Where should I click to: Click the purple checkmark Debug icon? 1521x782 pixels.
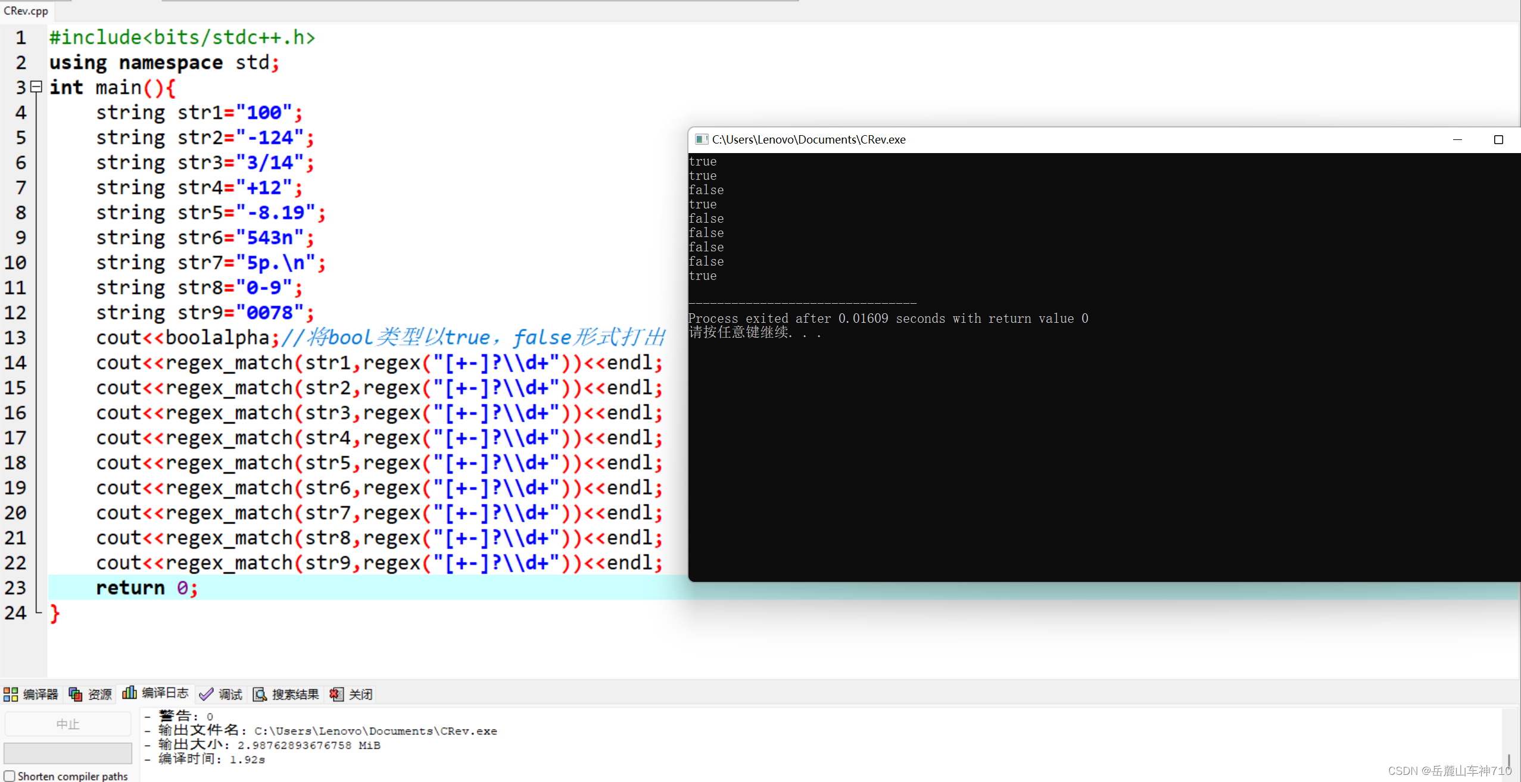205,693
